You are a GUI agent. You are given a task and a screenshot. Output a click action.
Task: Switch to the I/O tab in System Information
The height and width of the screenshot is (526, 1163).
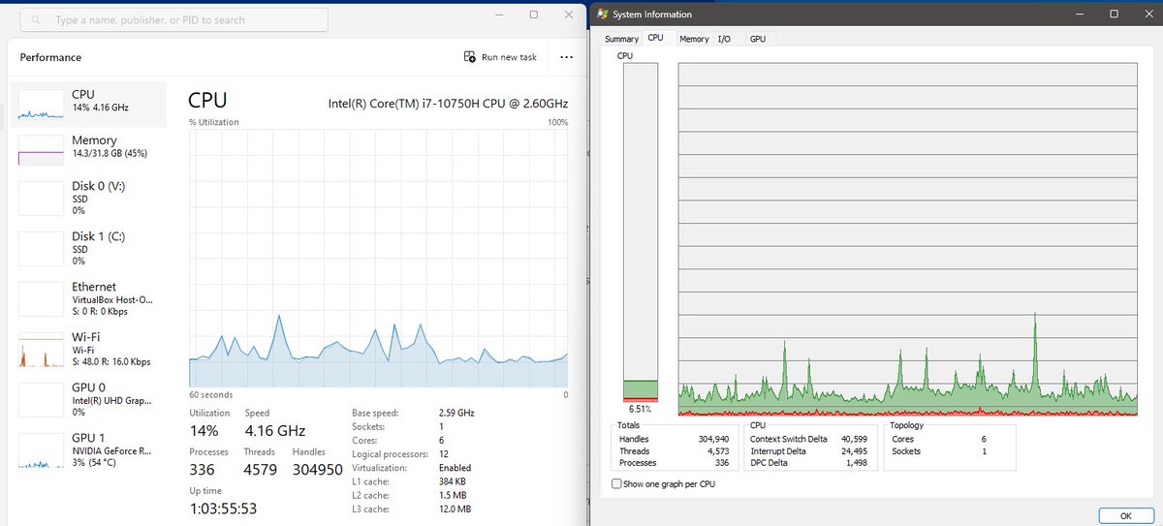point(724,39)
